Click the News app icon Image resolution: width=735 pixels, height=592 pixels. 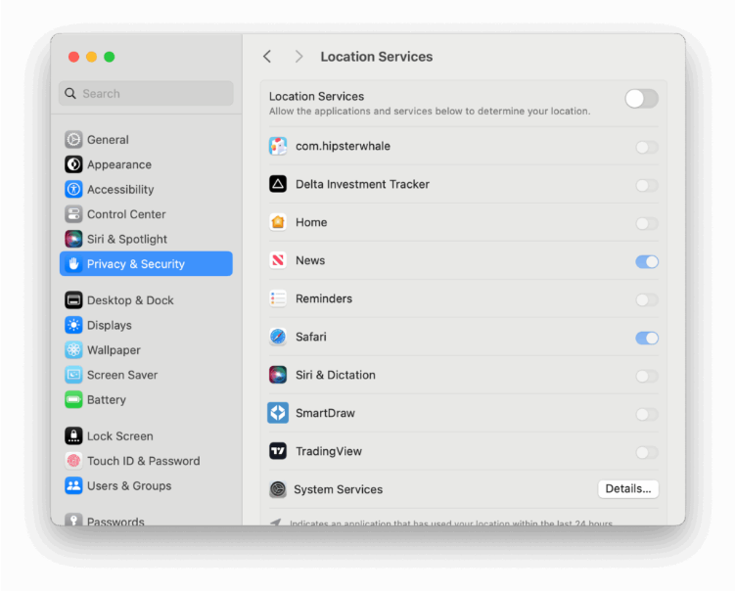pos(278,260)
